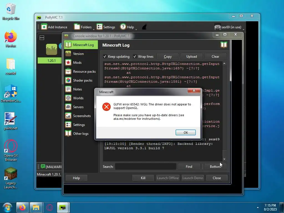Click the MALWARE news item in PollyMC
The width and height of the screenshot is (284, 213).
[x=51, y=167]
